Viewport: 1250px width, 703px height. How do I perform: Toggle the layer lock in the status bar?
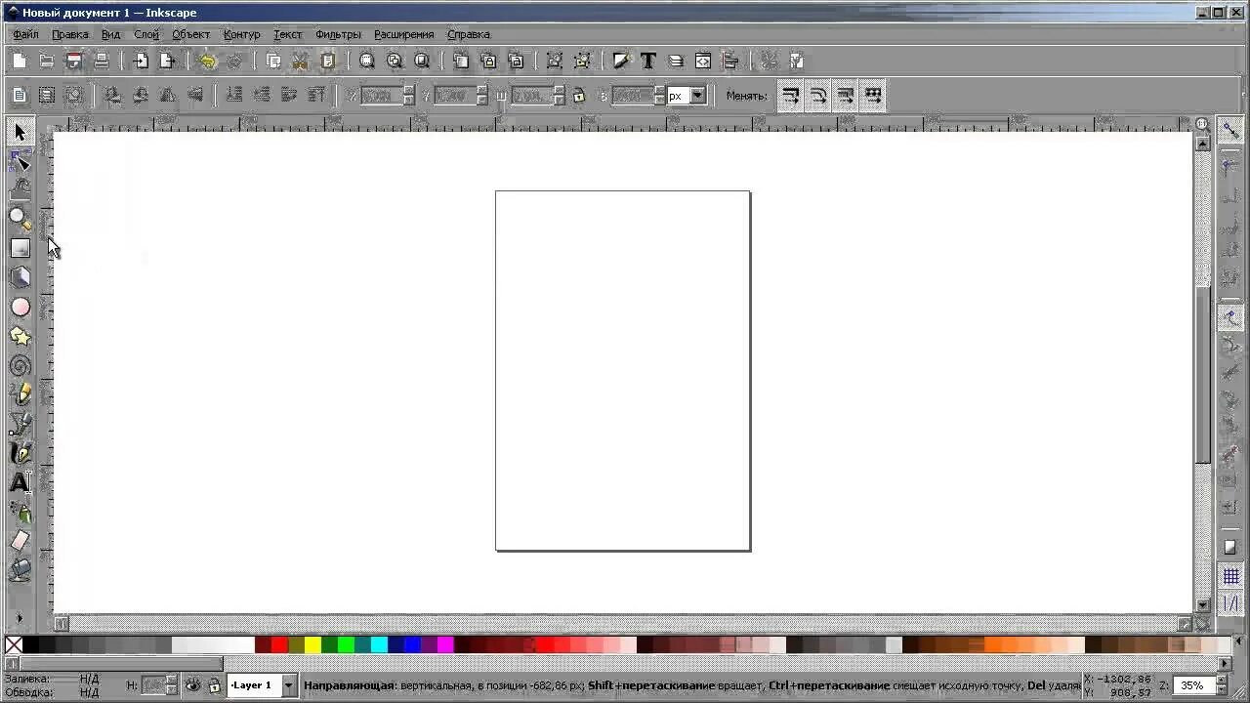point(215,684)
